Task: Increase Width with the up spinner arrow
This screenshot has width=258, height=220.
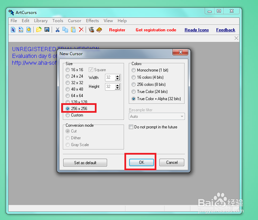Action: 118,76
